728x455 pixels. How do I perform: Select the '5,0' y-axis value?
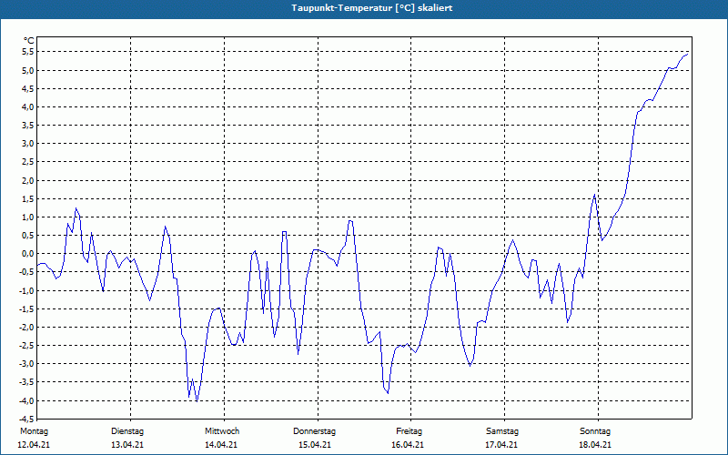(28, 71)
